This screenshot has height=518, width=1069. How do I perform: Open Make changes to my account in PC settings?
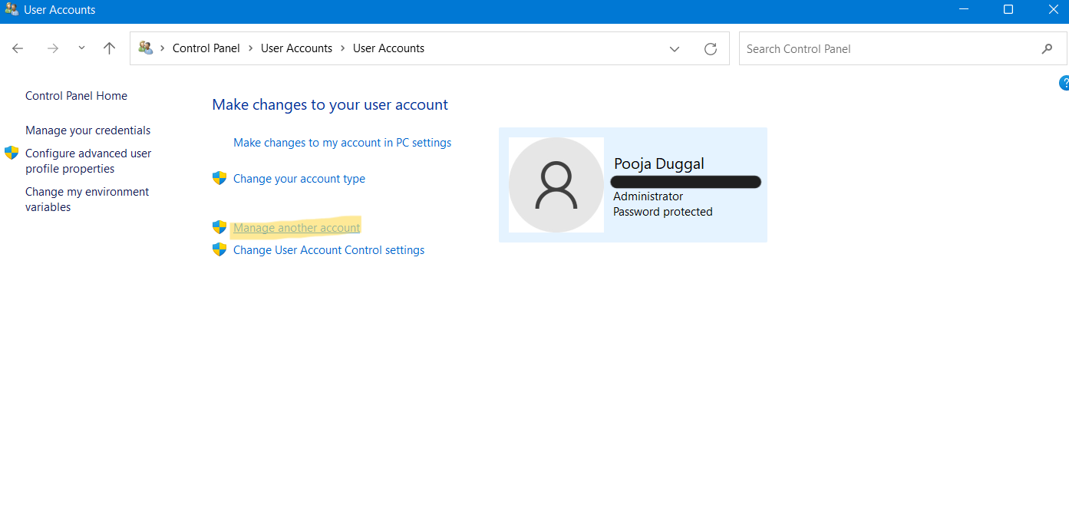(342, 143)
